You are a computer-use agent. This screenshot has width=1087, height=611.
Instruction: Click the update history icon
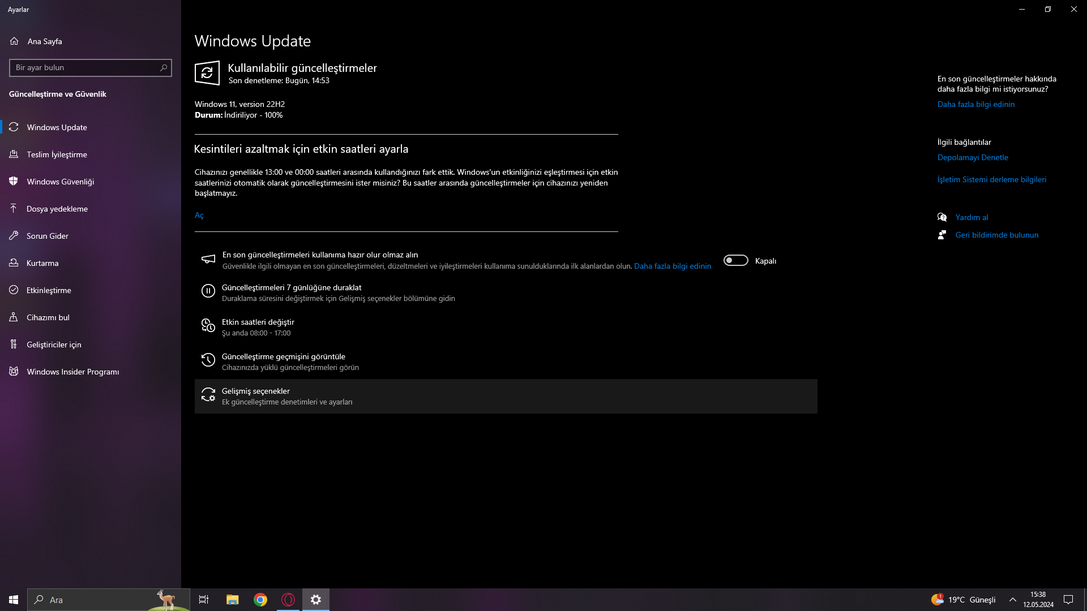click(208, 360)
